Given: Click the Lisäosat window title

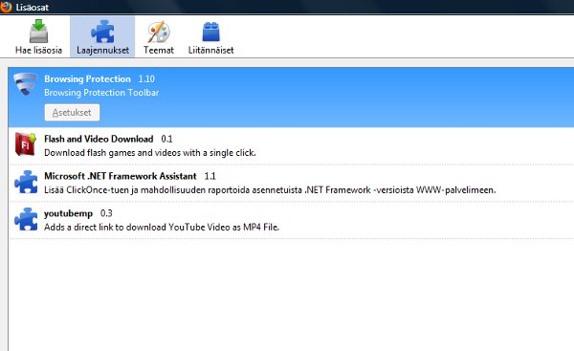Looking at the screenshot, I should coord(33,8).
